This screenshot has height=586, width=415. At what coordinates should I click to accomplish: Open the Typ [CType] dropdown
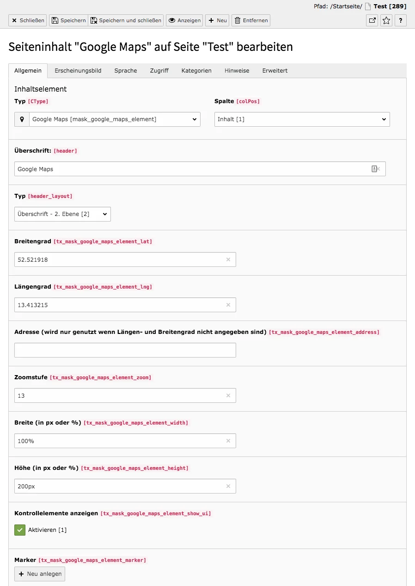pyautogui.click(x=115, y=119)
